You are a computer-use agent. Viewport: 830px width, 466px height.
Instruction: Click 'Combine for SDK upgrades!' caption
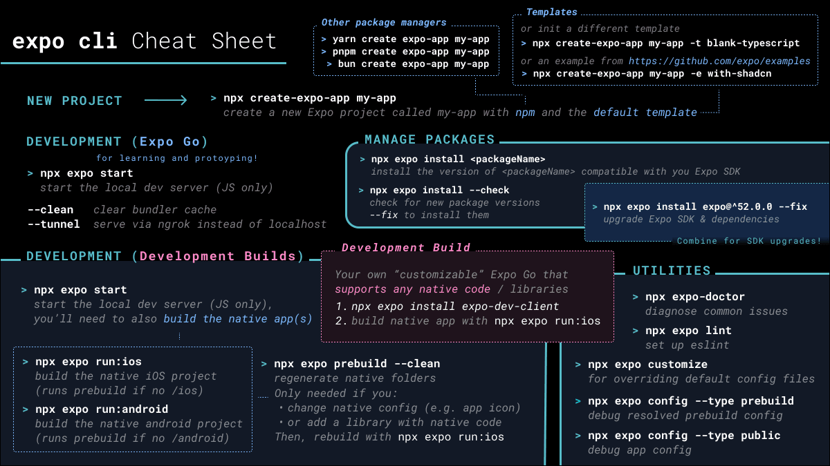click(x=749, y=241)
